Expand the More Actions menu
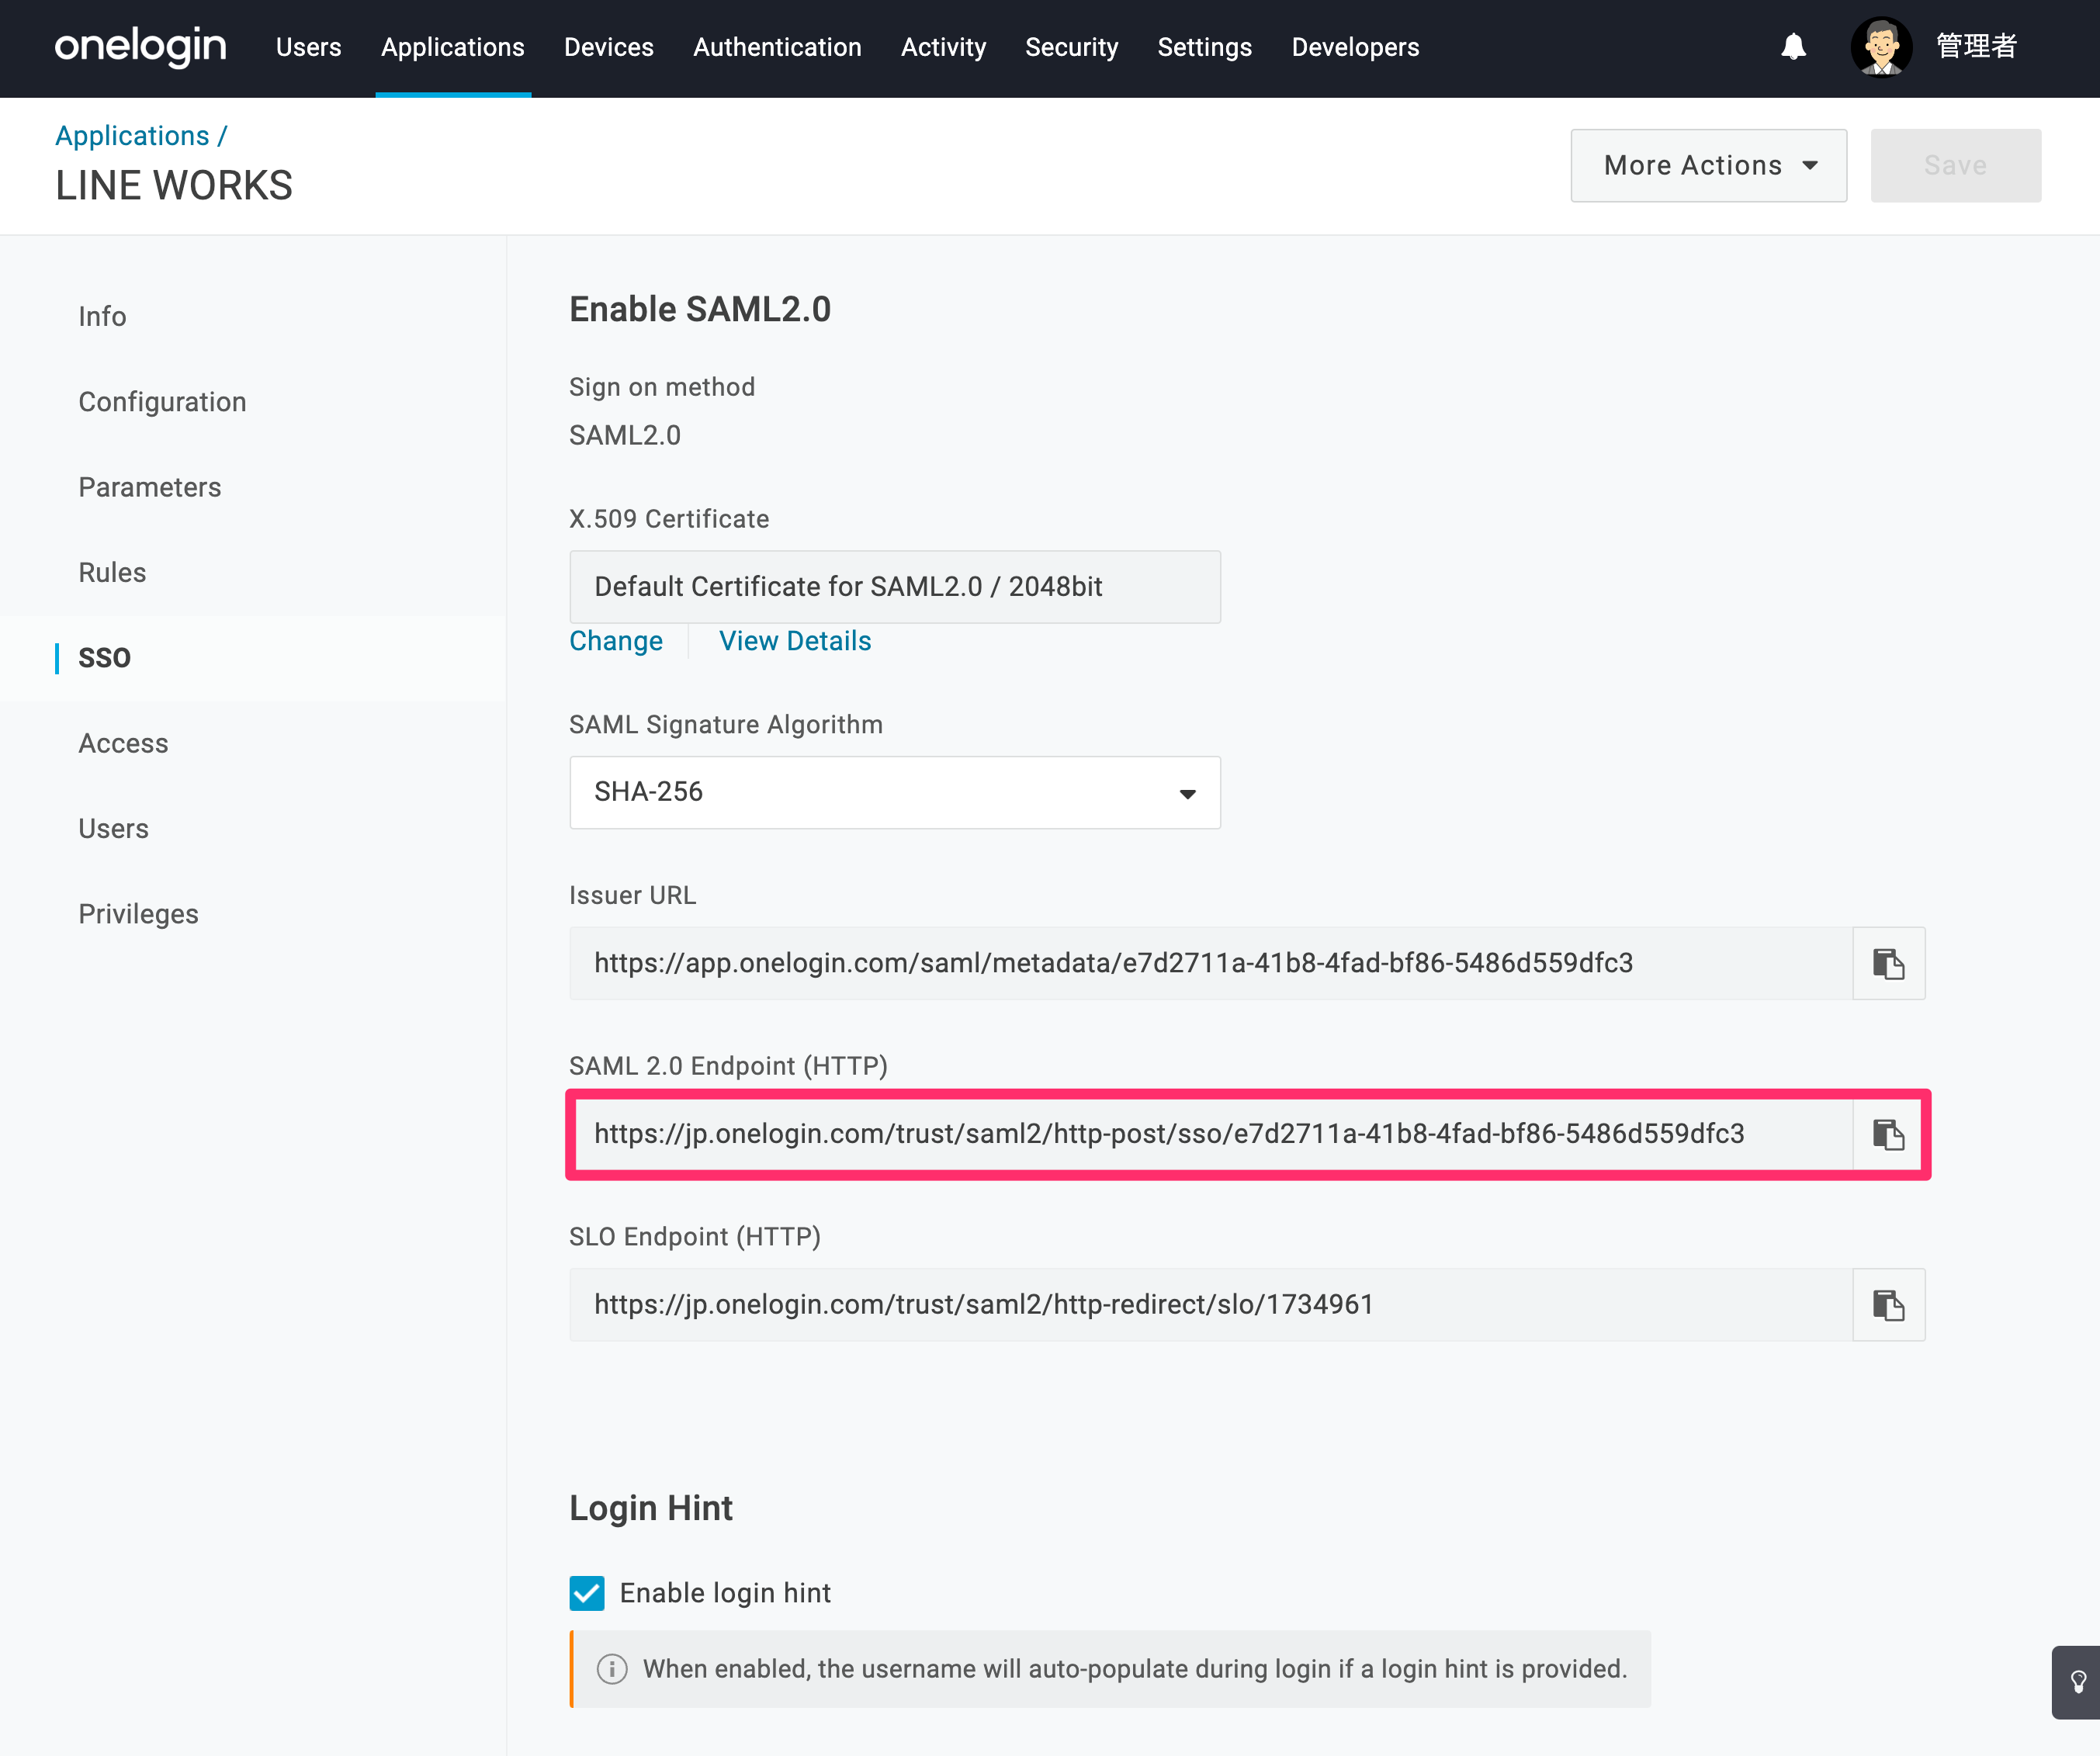Image resolution: width=2100 pixels, height=1756 pixels. click(x=1708, y=166)
